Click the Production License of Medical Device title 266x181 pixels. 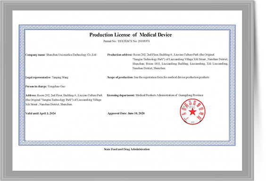[x=131, y=35]
